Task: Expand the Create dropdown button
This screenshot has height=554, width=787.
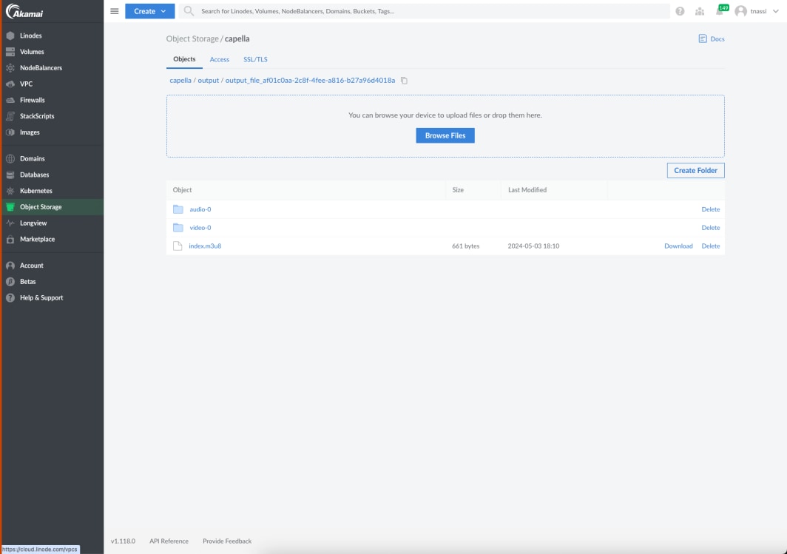Action: tap(149, 11)
